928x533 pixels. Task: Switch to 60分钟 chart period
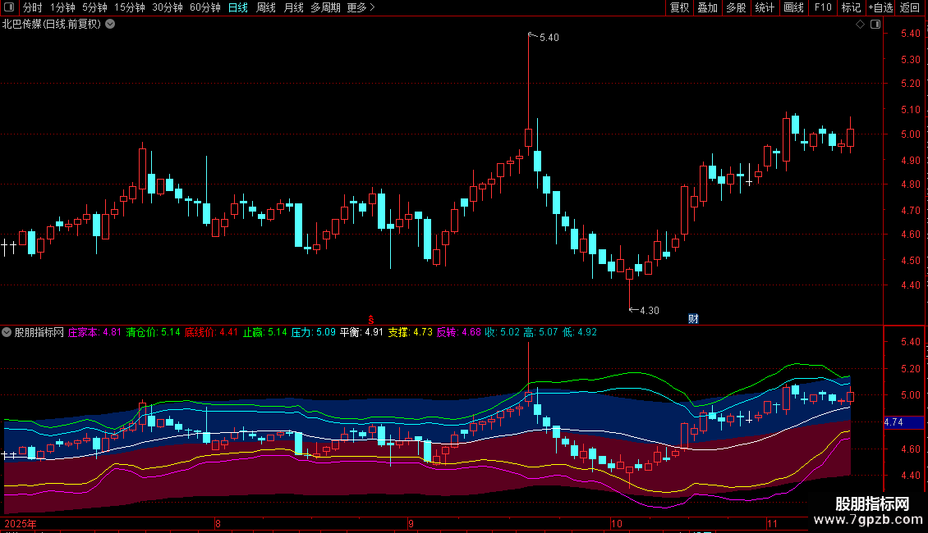pyautogui.click(x=204, y=8)
